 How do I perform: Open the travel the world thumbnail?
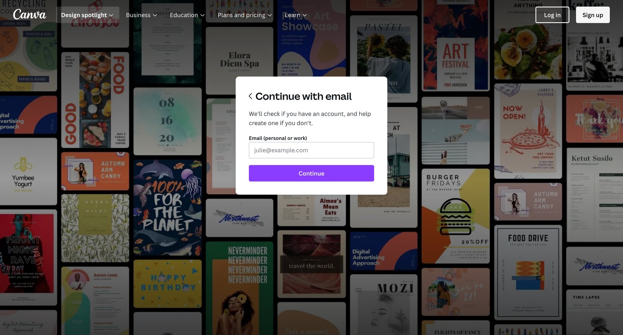click(x=311, y=264)
